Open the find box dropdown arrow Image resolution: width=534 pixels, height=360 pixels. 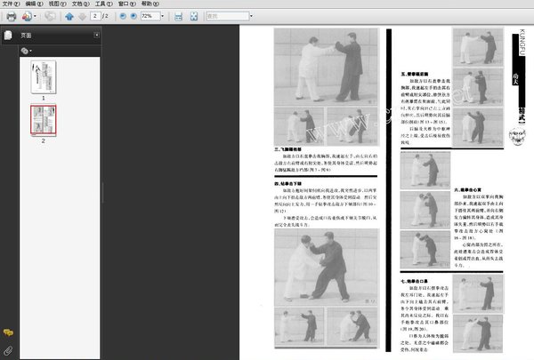[x=252, y=16]
